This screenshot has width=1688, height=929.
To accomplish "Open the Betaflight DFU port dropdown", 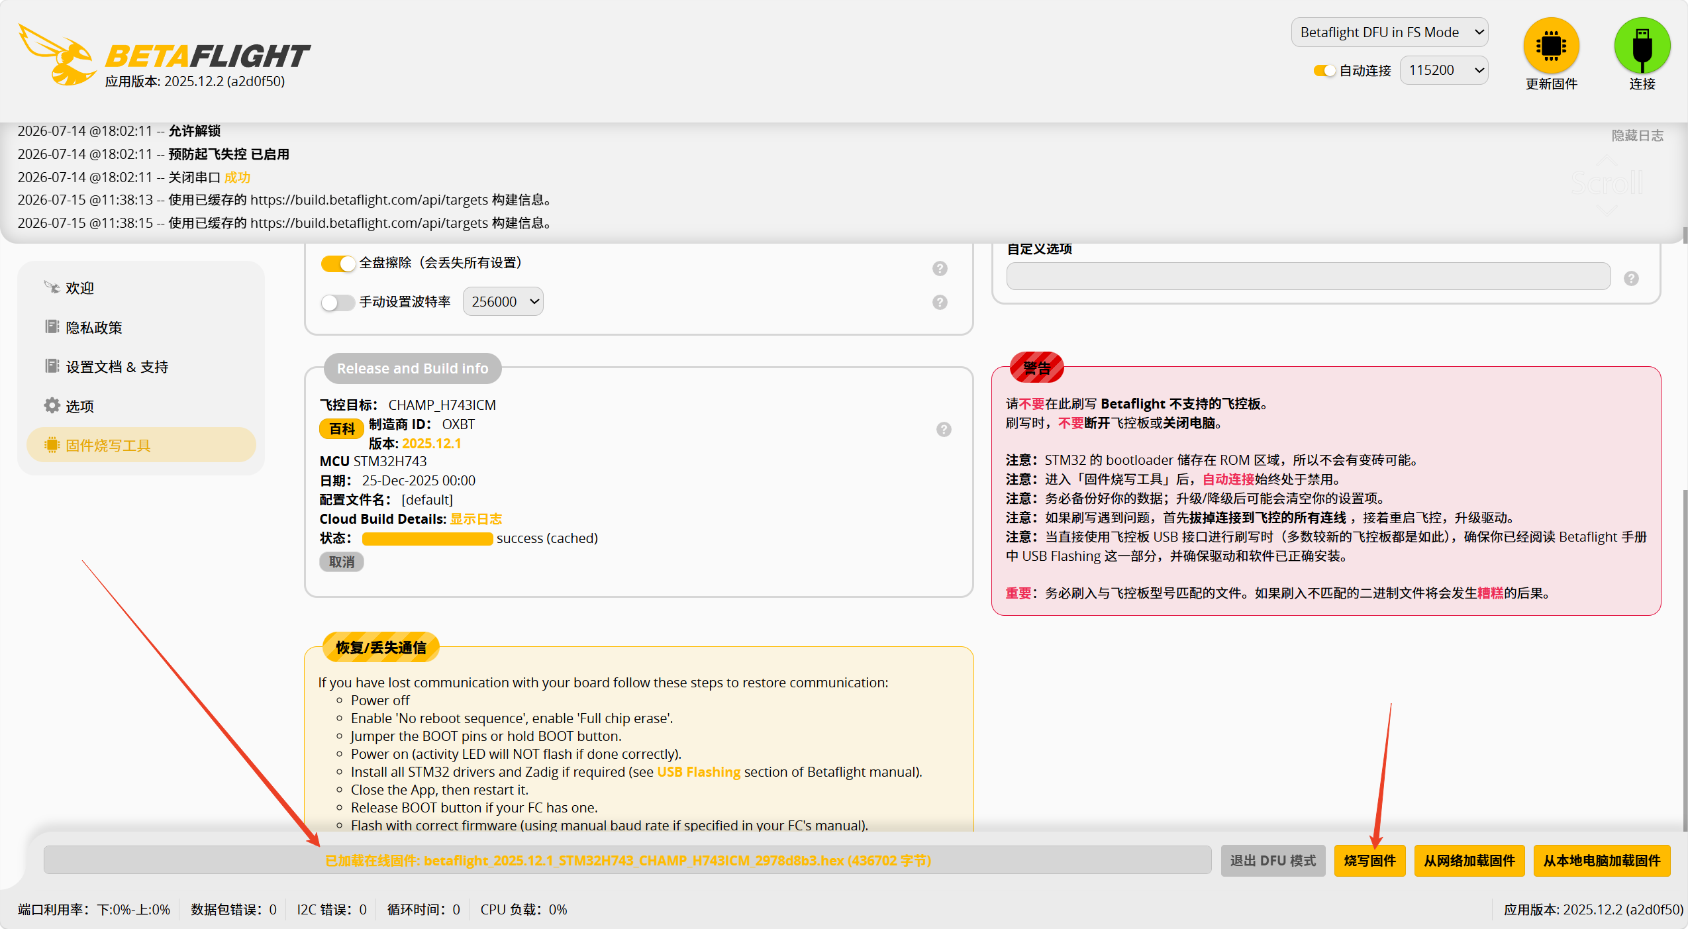I will tap(1389, 32).
